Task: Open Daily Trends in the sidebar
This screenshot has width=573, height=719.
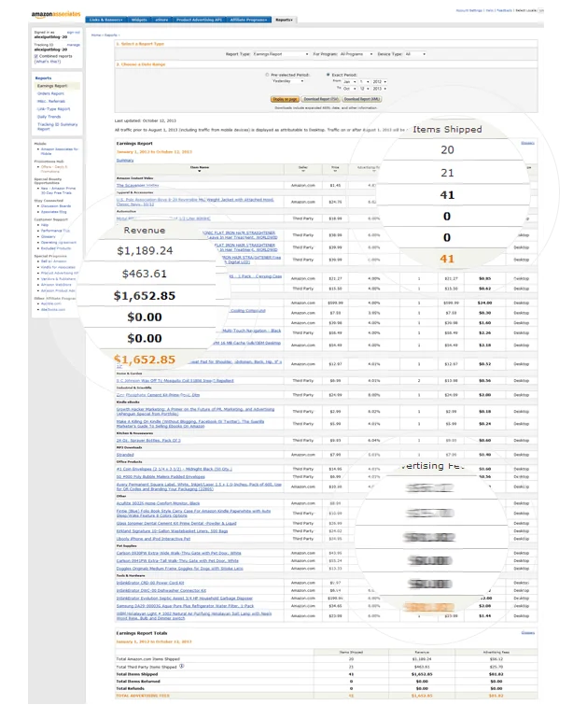Action: [x=49, y=117]
